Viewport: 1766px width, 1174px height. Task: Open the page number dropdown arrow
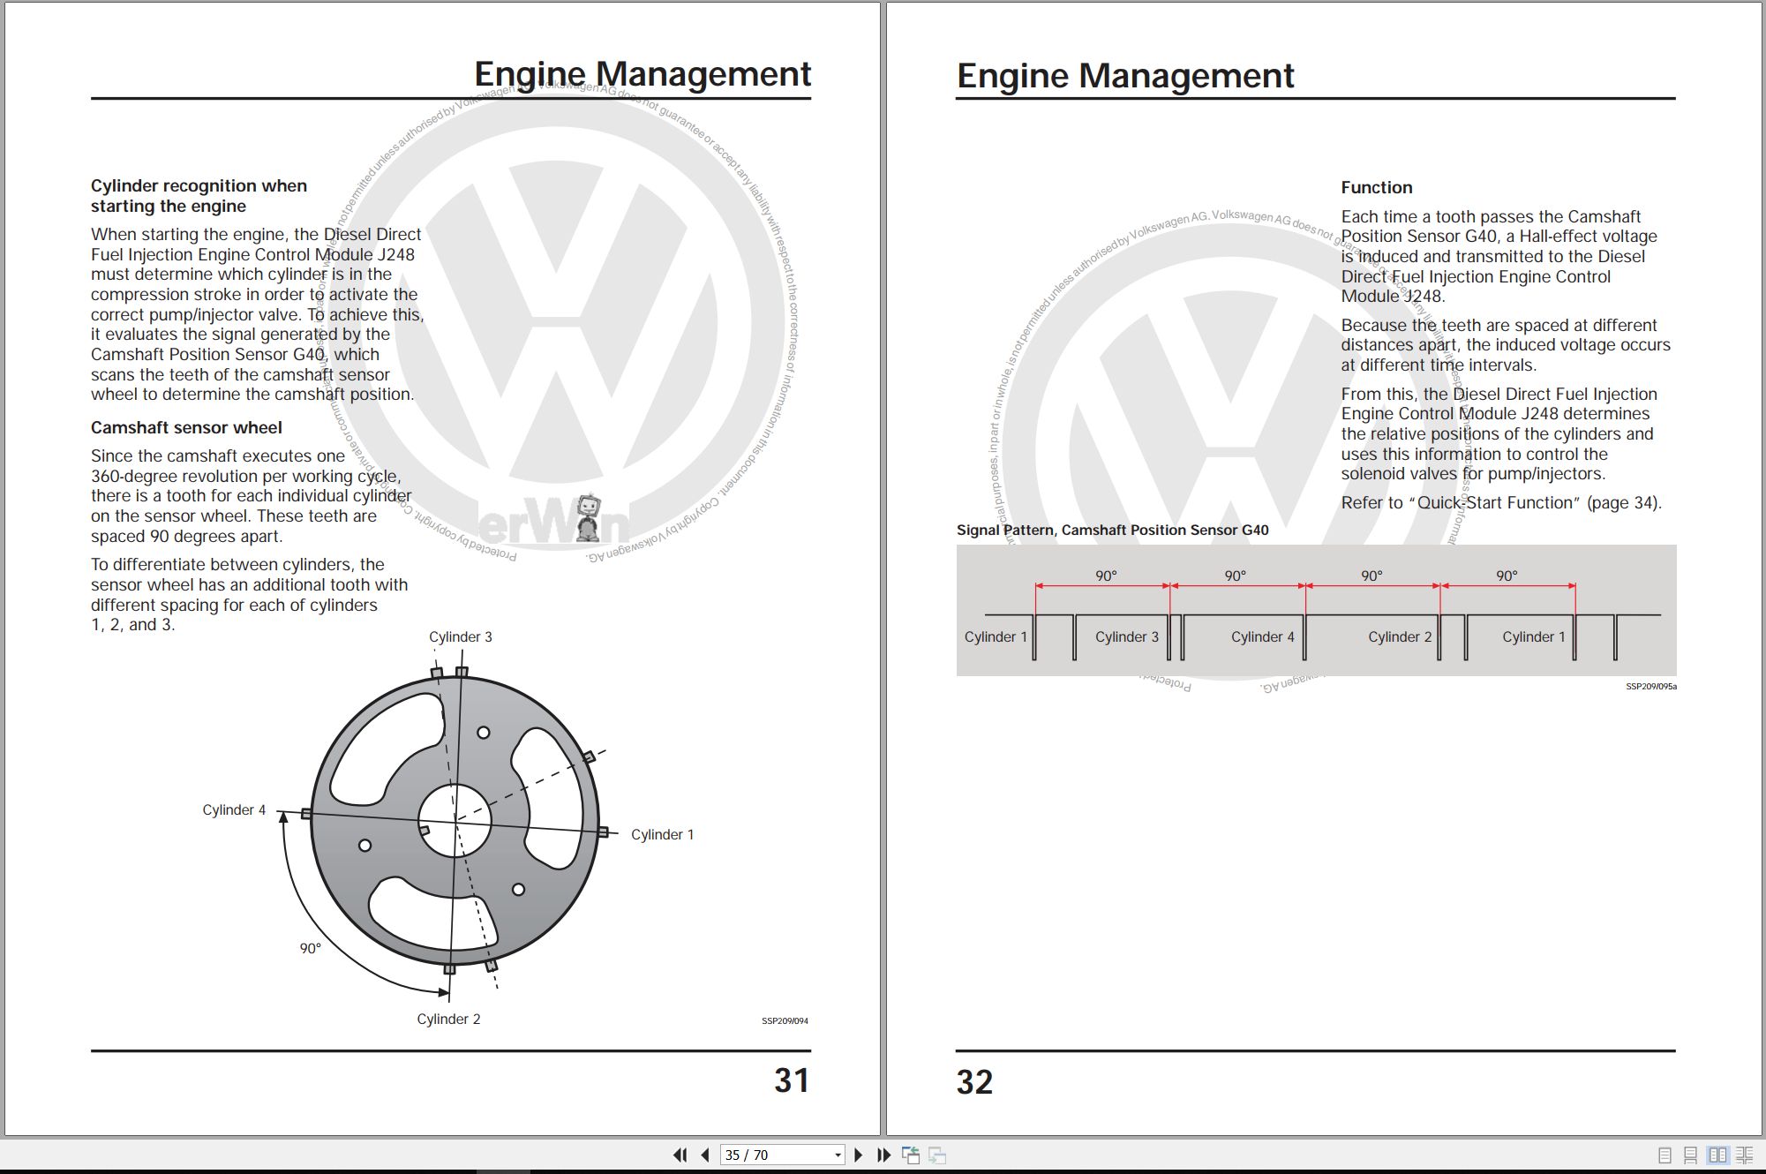click(x=838, y=1155)
